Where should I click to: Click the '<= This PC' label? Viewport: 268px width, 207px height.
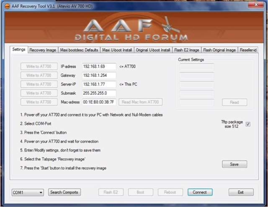pyautogui.click(x=128, y=84)
